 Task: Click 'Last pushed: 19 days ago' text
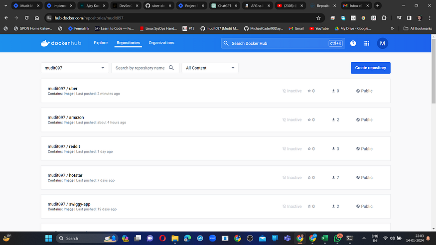point(96,209)
